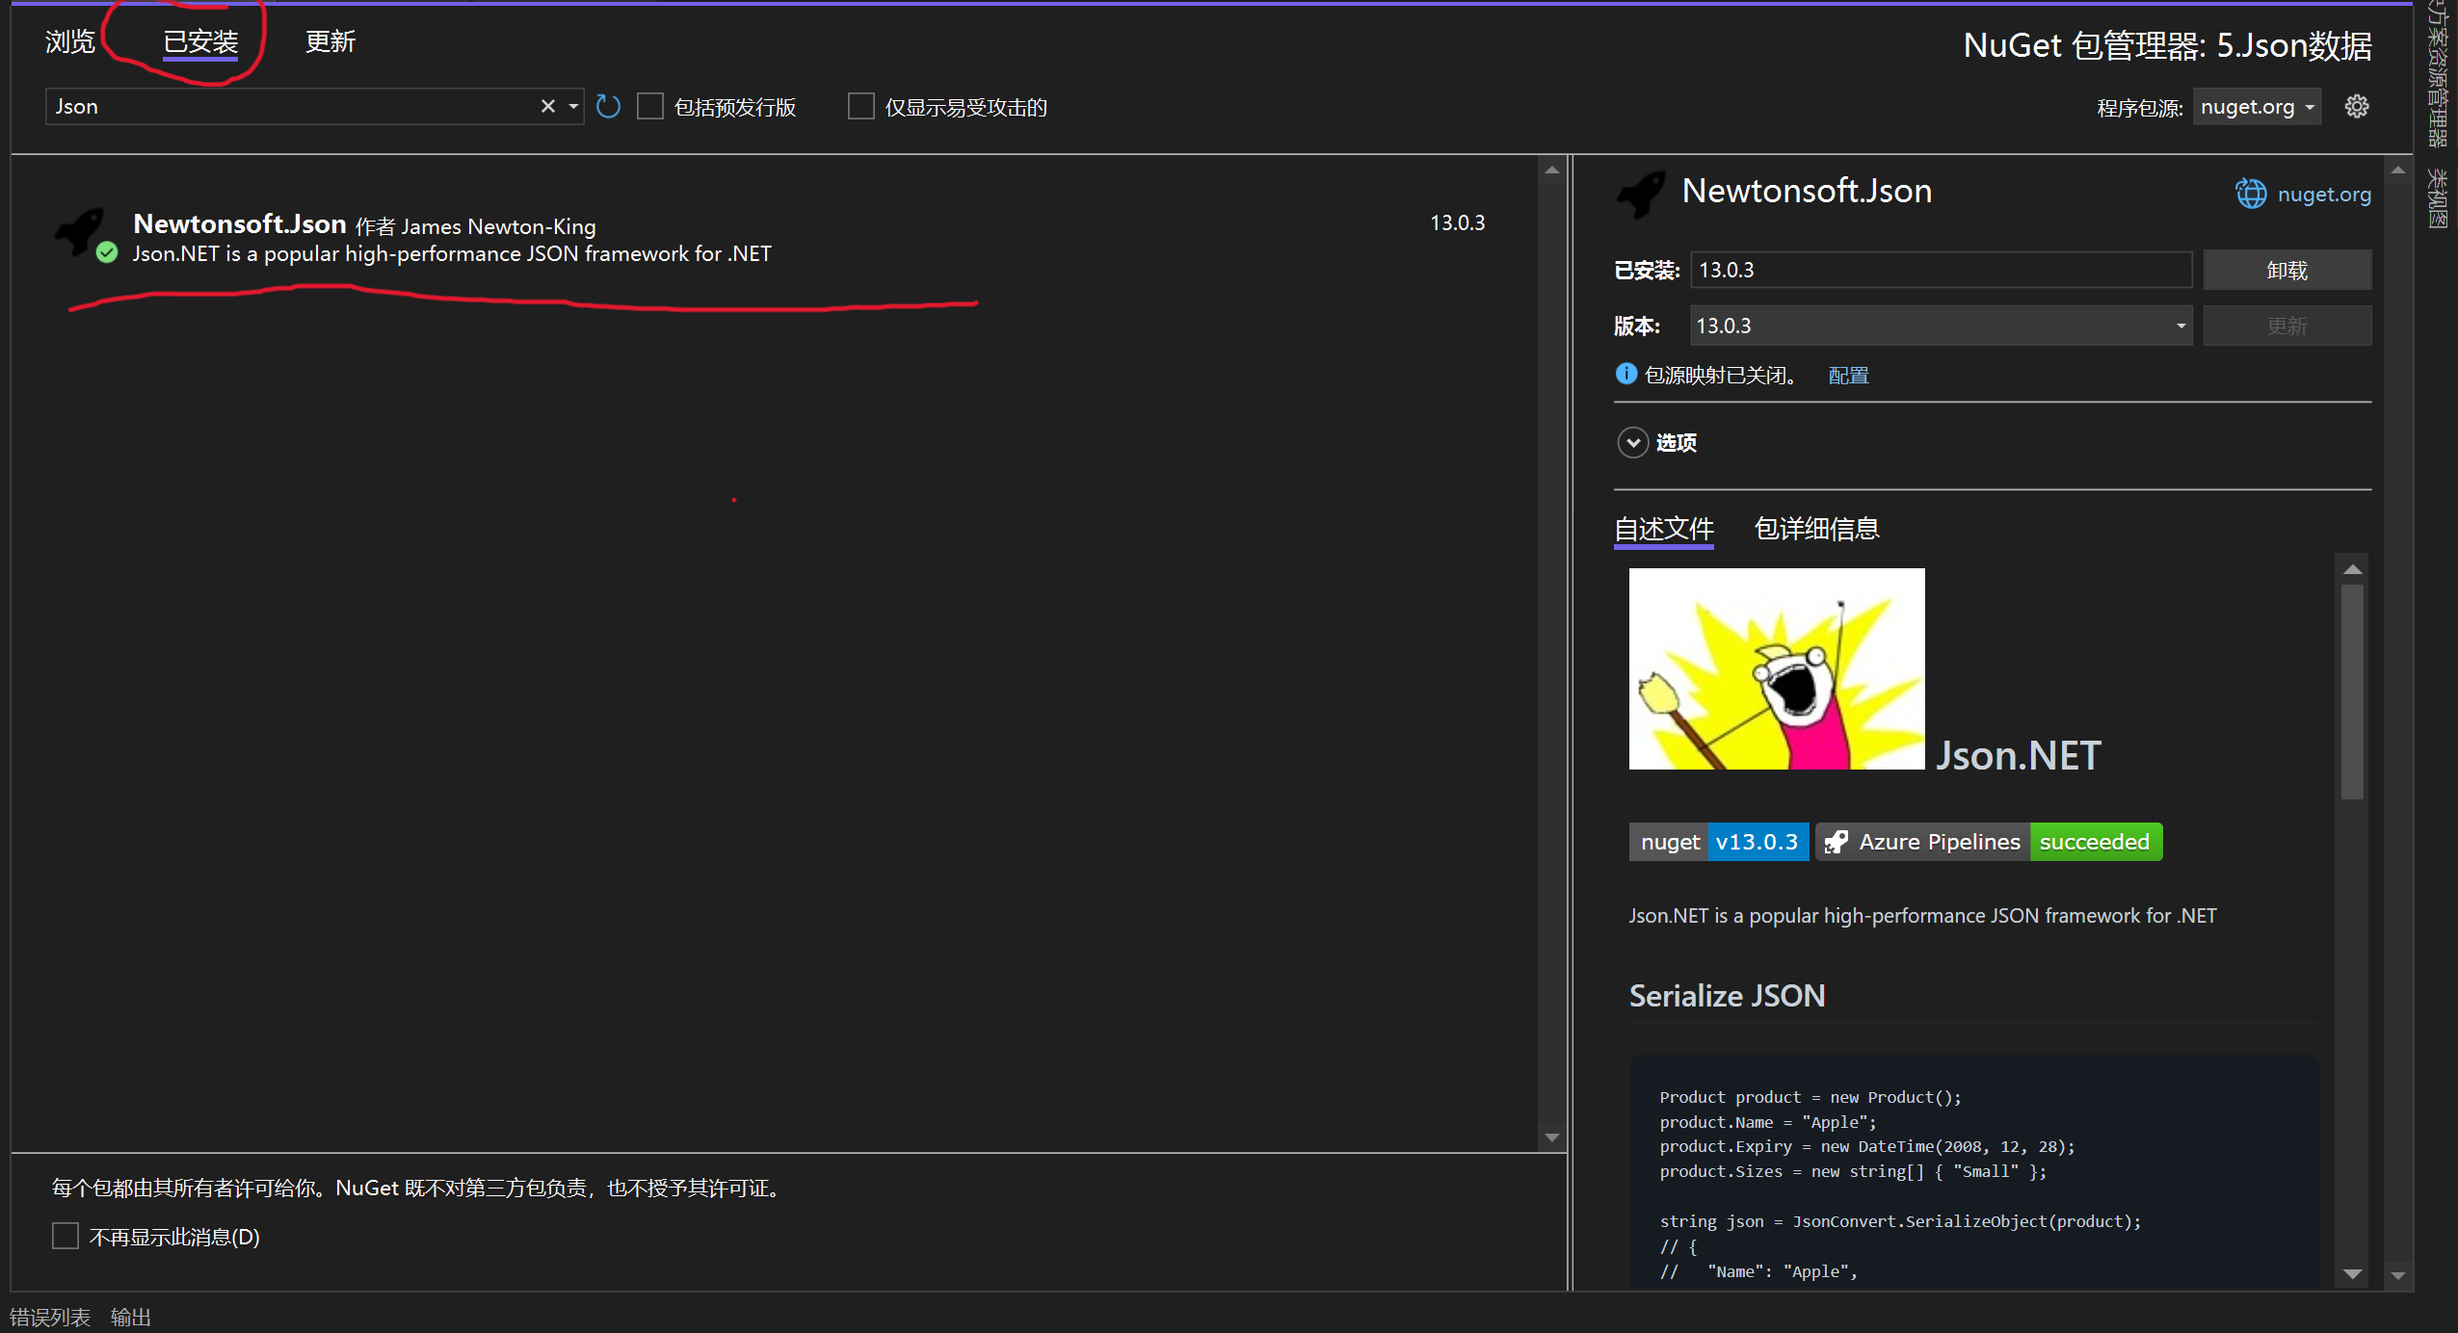Open the package source nuget.org dropdown
This screenshot has height=1333, width=2458.
coord(2257,106)
